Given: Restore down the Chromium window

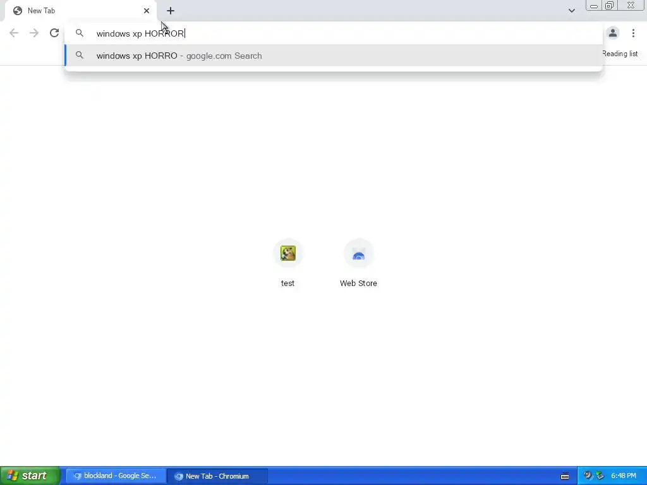Looking at the screenshot, I should click(610, 5).
